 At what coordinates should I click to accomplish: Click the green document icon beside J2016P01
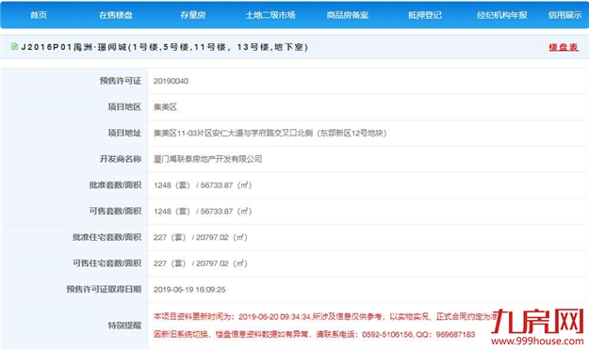15,46
